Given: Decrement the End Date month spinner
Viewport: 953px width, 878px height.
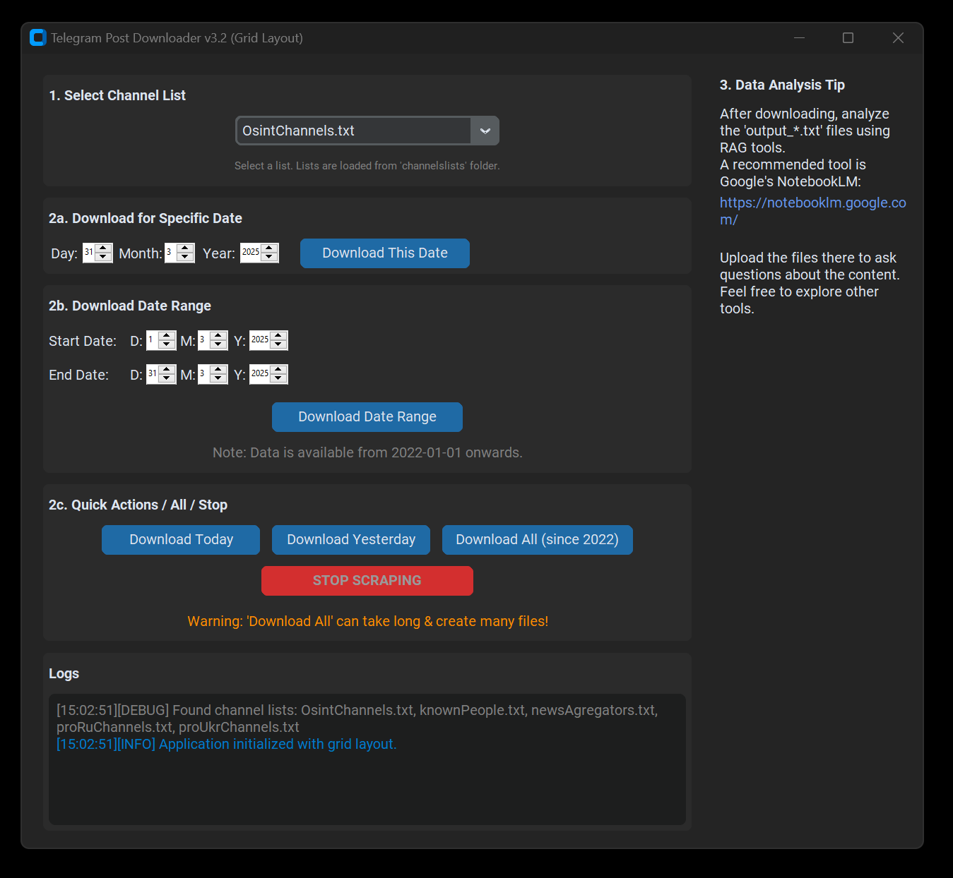Looking at the screenshot, I should (219, 379).
